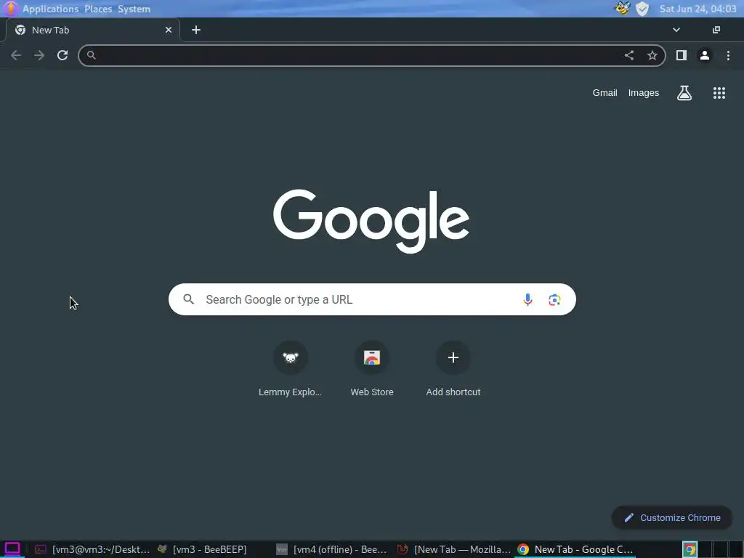Image resolution: width=744 pixels, height=558 pixels.
Task: Click the show desktop icon in taskbar
Action: click(x=12, y=549)
